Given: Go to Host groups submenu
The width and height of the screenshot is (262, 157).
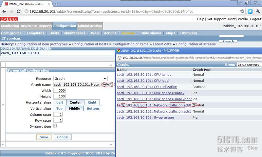Looking at the screenshot, I should pos(11,33).
